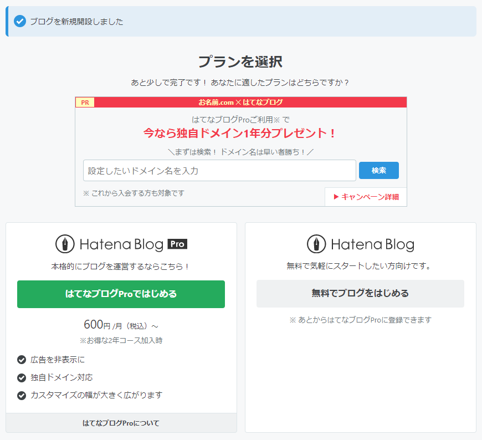Click the yellow PR label
The height and width of the screenshot is (440, 482).
[85, 103]
